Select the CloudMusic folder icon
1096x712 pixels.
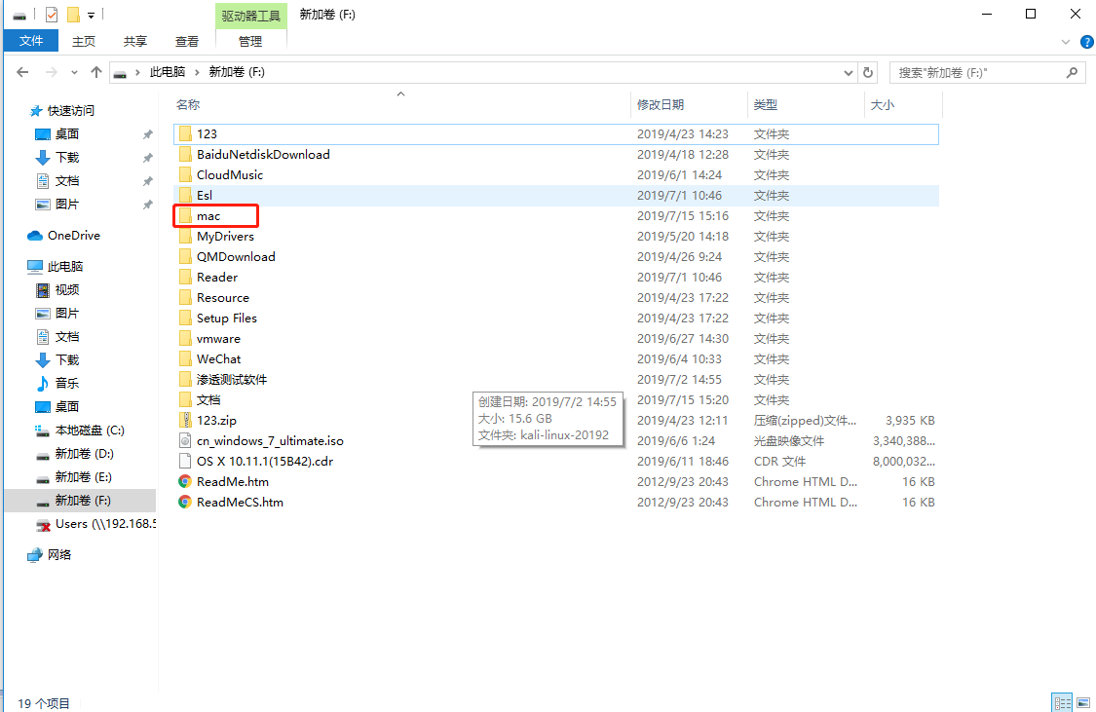pos(185,174)
